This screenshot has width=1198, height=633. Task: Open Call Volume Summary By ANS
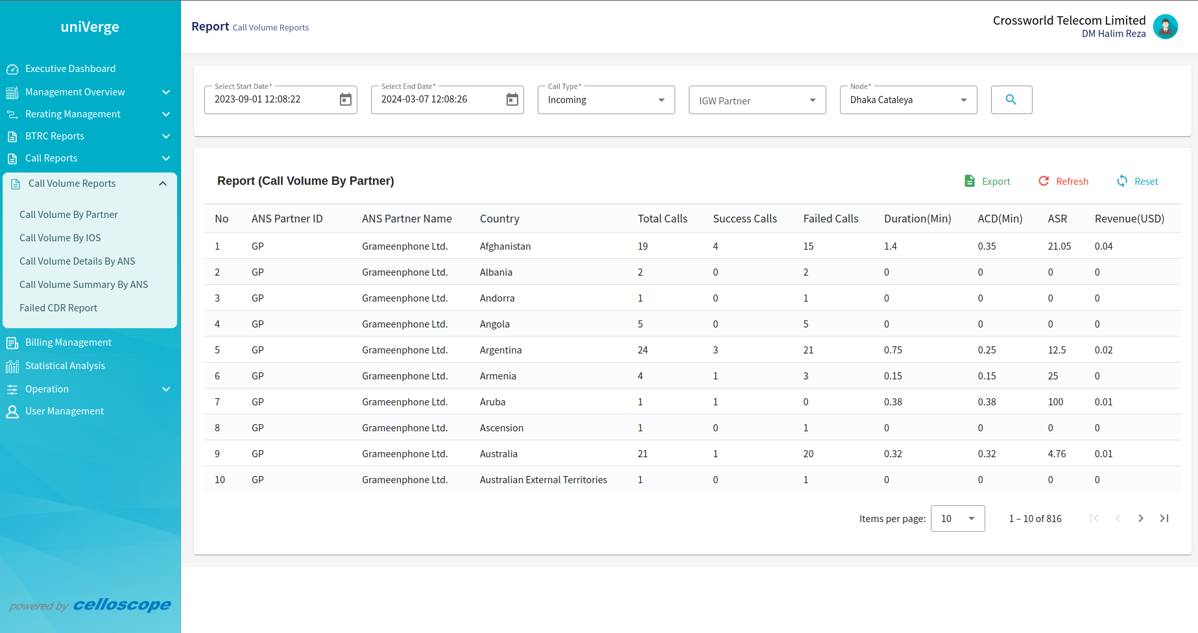coord(84,285)
